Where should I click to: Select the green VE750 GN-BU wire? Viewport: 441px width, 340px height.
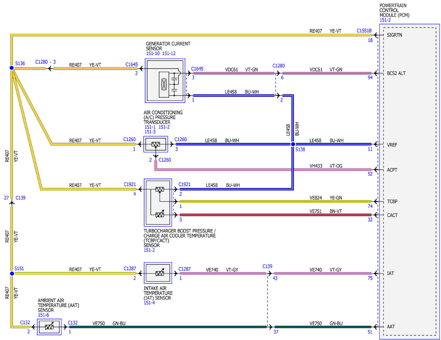coord(168,327)
